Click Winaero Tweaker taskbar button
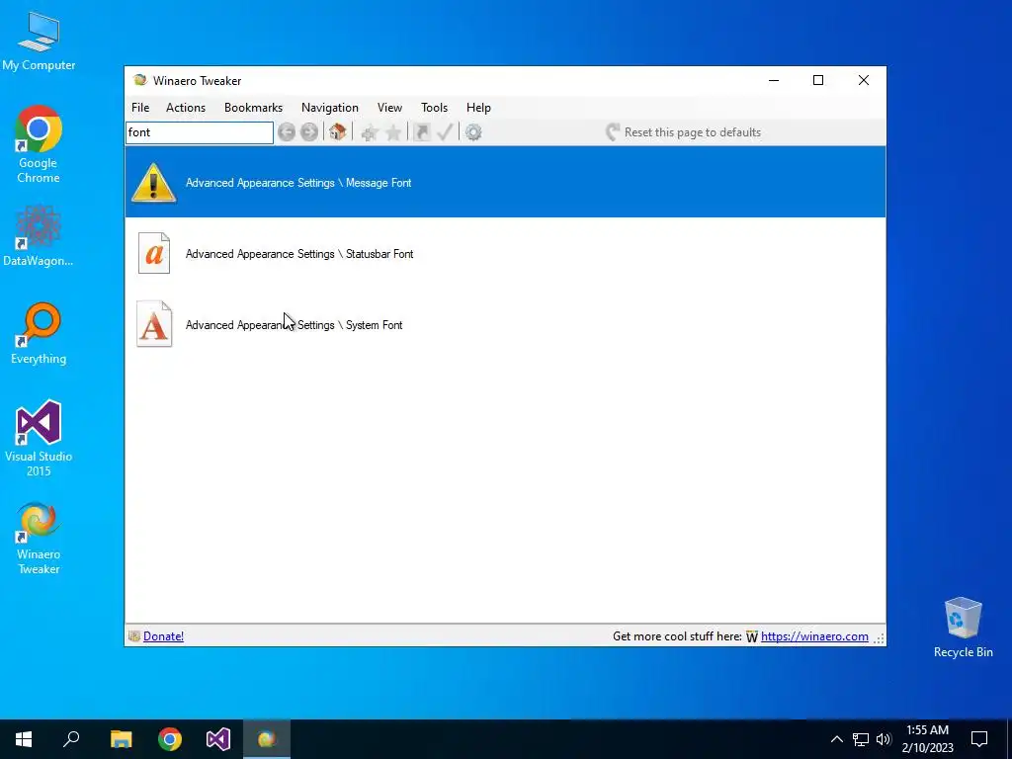The image size is (1012, 759). pos(267,739)
